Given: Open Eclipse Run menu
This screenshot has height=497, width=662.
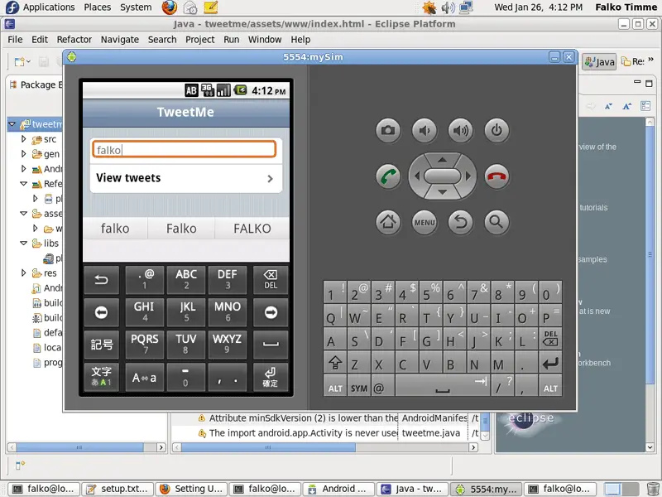Looking at the screenshot, I should coord(232,39).
